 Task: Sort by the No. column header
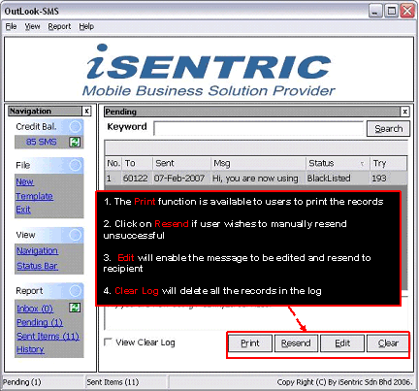(113, 163)
